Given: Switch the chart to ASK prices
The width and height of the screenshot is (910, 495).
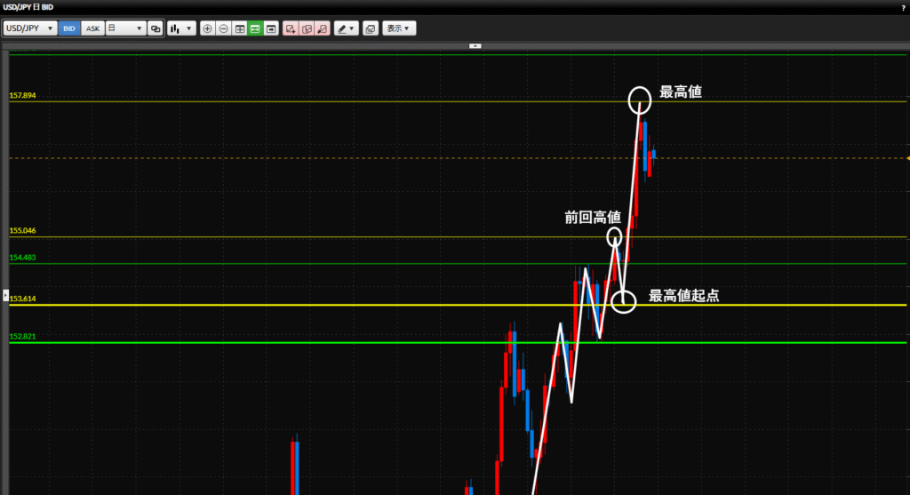Looking at the screenshot, I should [92, 28].
